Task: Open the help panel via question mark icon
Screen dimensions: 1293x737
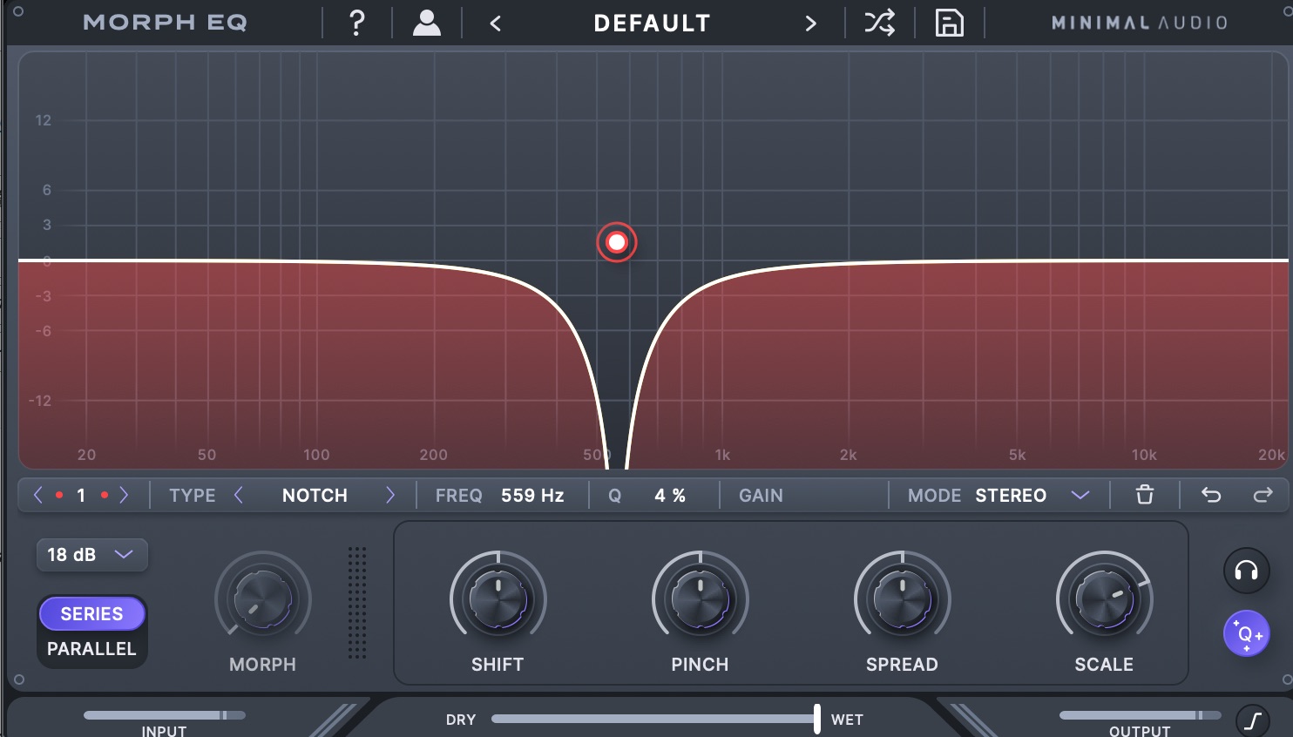Action: coord(355,23)
